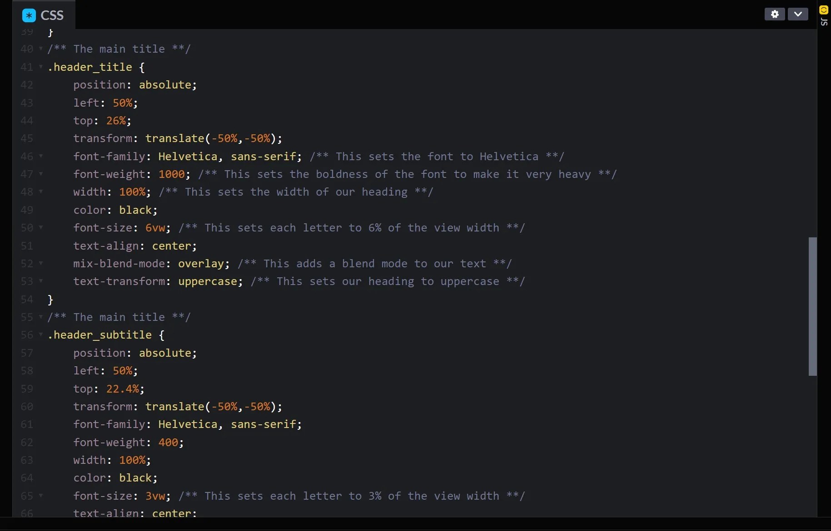The image size is (831, 531).
Task: Fold the main title comment on line 55
Action: tap(41, 317)
